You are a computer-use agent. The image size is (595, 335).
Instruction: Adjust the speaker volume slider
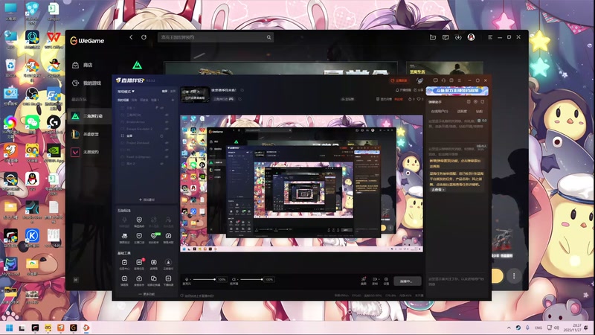click(251, 280)
